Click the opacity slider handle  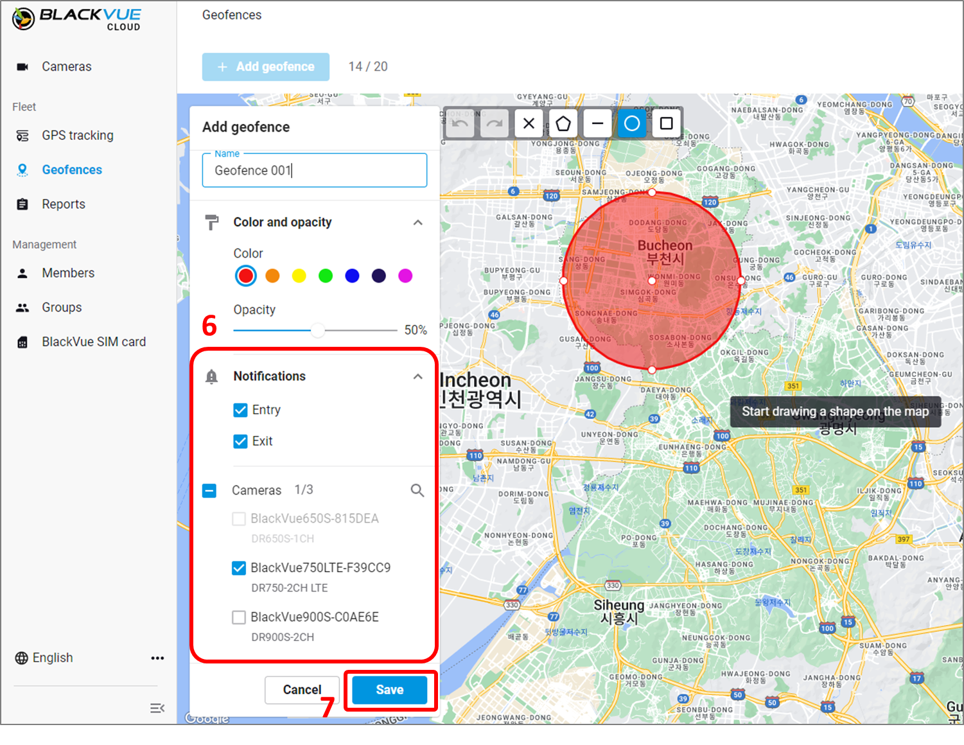point(318,331)
